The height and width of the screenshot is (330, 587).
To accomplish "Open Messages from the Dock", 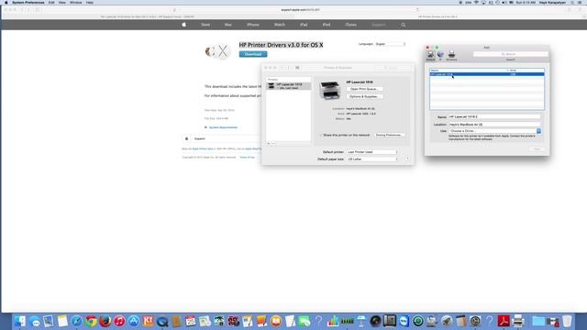I will 35,321.
